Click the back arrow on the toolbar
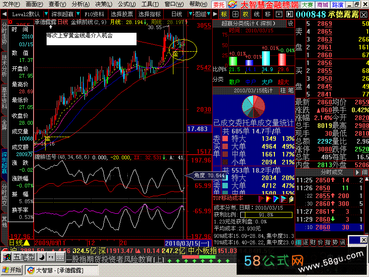The height and width of the screenshot is (277, 369). pyautogui.click(x=4, y=14)
